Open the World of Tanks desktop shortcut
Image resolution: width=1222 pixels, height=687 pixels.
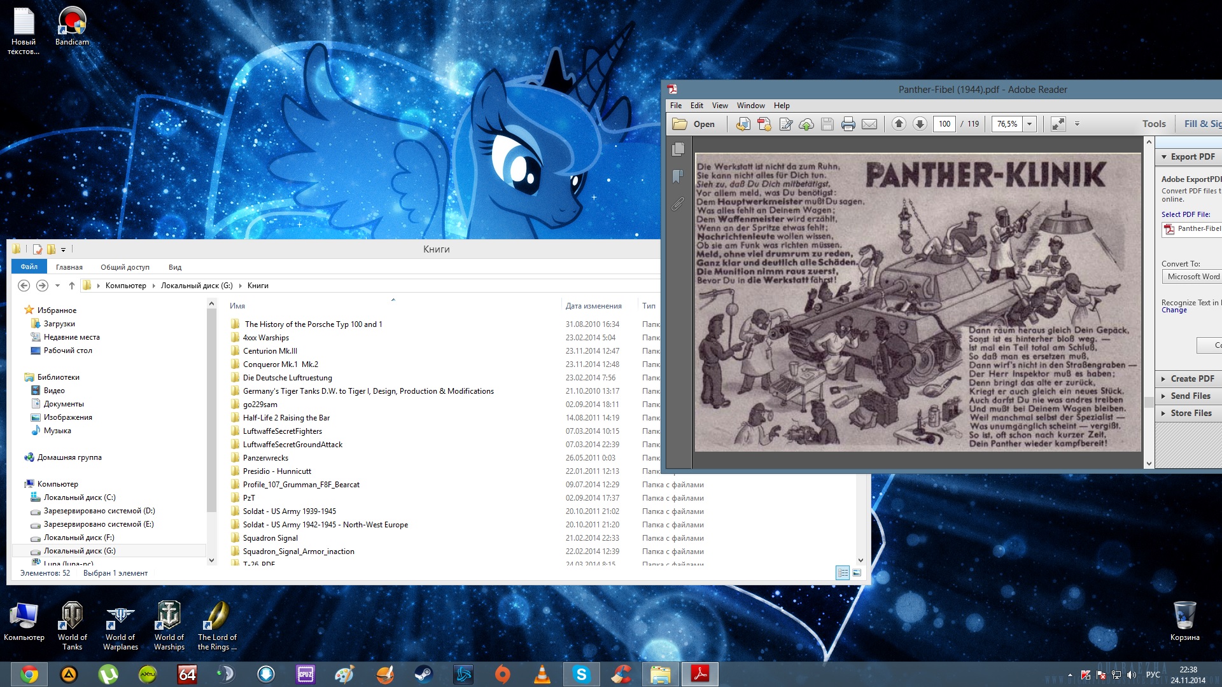point(72,626)
